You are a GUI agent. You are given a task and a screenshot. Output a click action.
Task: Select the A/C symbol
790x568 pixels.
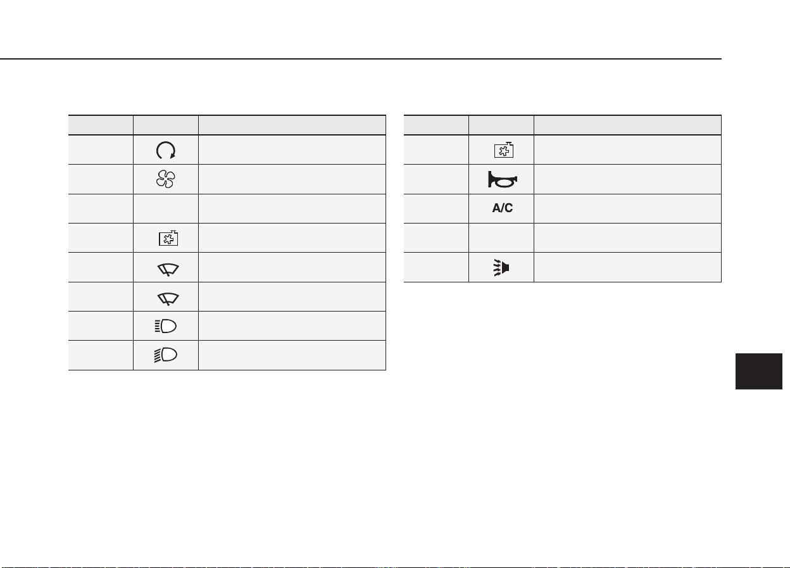pyautogui.click(x=503, y=209)
